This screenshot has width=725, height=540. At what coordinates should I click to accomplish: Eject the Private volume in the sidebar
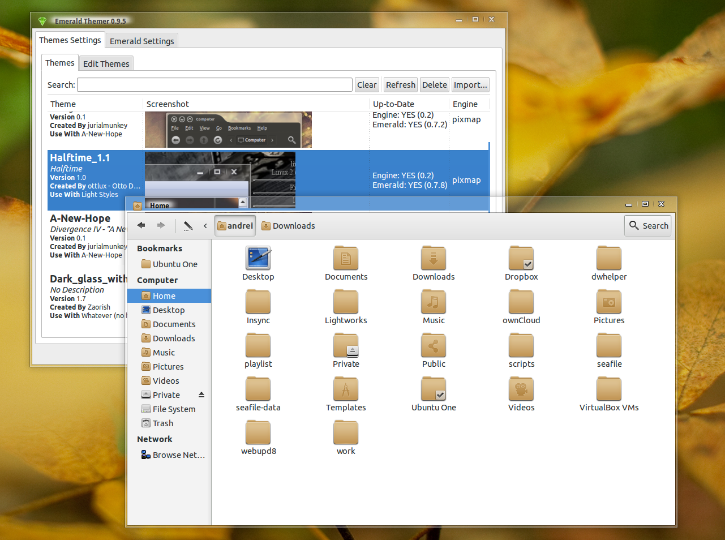201,395
